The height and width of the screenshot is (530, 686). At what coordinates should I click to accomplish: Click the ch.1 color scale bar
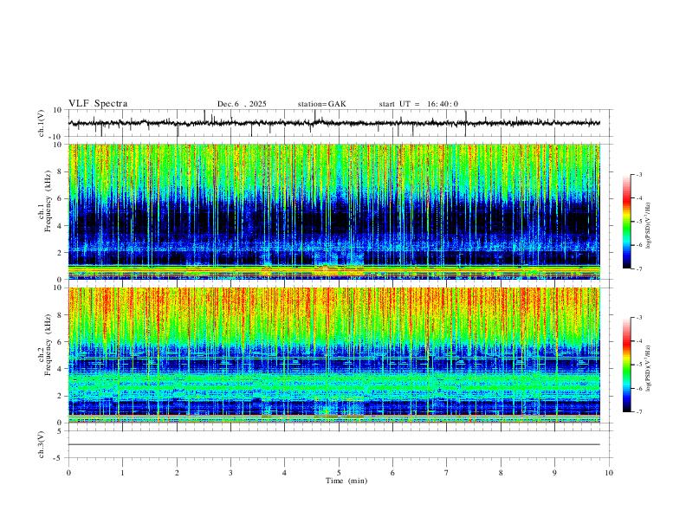[x=627, y=222]
